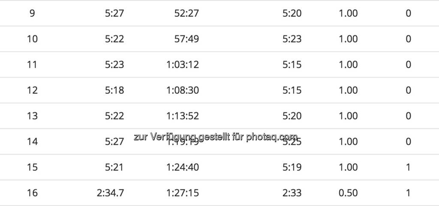Select lap 16 cumulative time 1:27:15
Image resolution: width=439 pixels, height=206 pixels.
coord(183,193)
